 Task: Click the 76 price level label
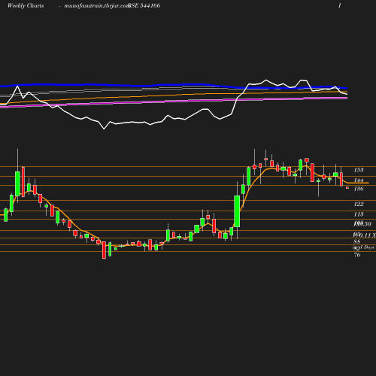pos(357,255)
